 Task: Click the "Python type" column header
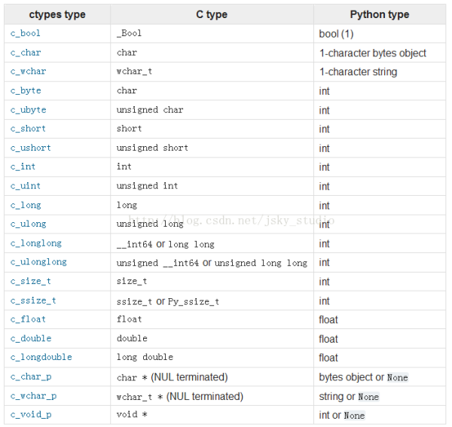tap(378, 15)
